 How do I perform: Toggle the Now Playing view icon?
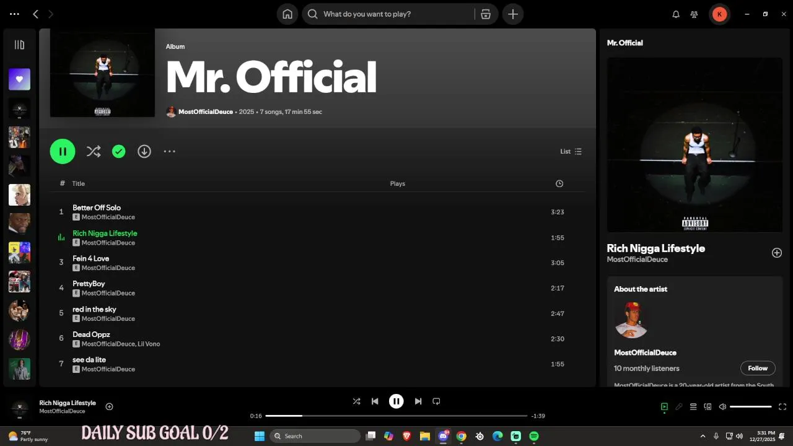click(664, 407)
